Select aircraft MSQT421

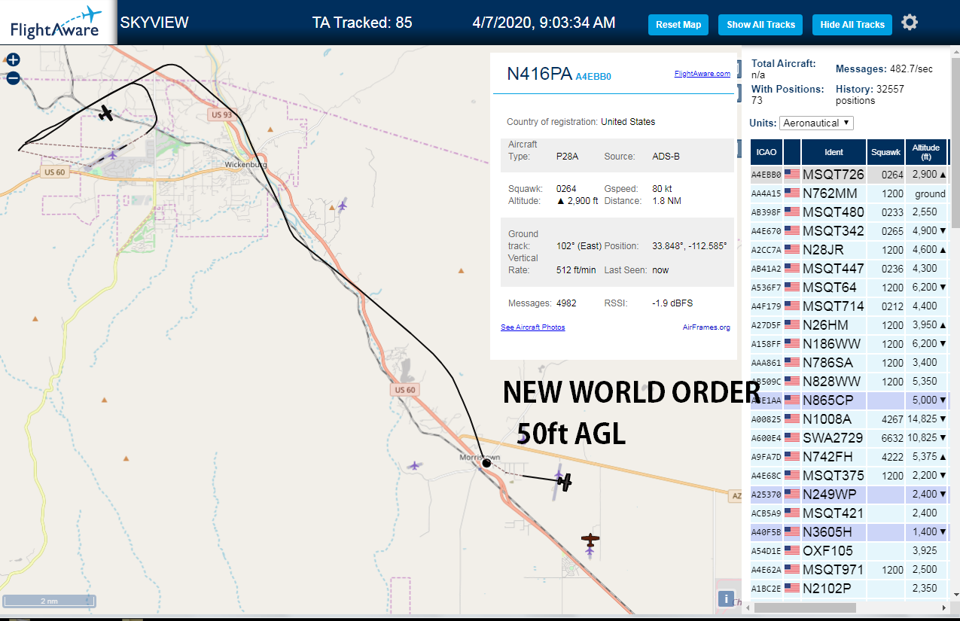pyautogui.click(x=849, y=513)
